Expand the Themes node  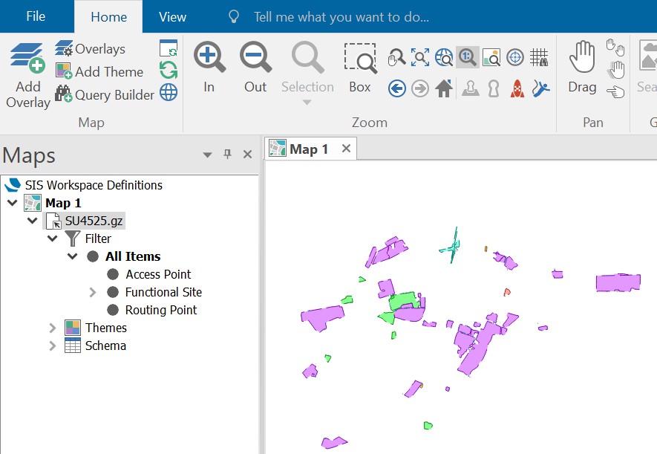point(52,328)
